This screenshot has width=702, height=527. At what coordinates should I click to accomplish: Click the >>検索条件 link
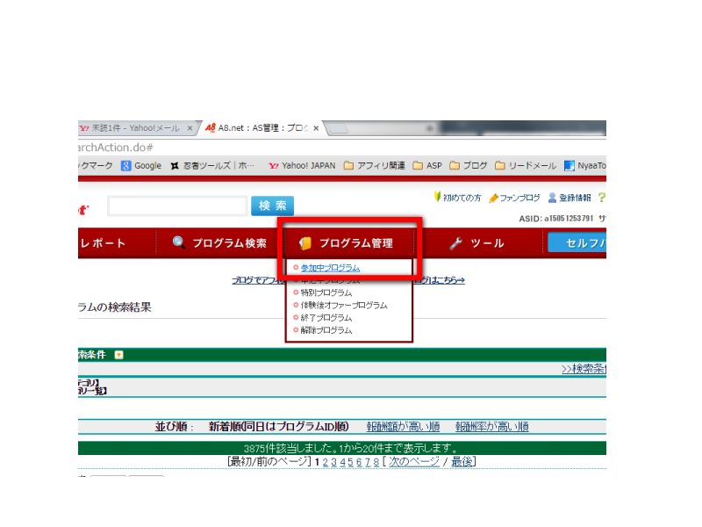coord(584,369)
